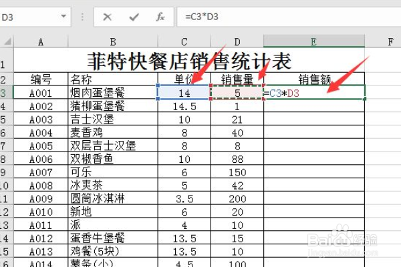Select column A header
The width and height of the screenshot is (401, 267).
click(x=41, y=41)
